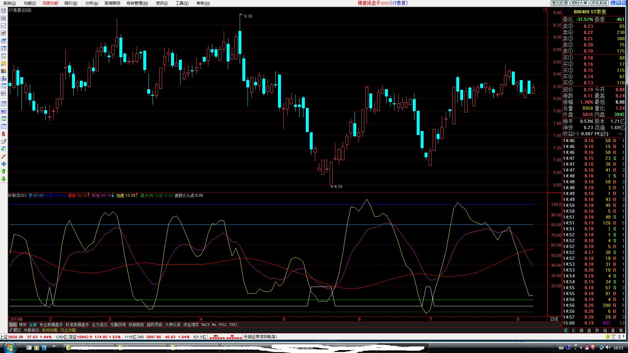Select the pencil drawing tool icon
Viewport: 628px width, 353px height.
[4, 157]
